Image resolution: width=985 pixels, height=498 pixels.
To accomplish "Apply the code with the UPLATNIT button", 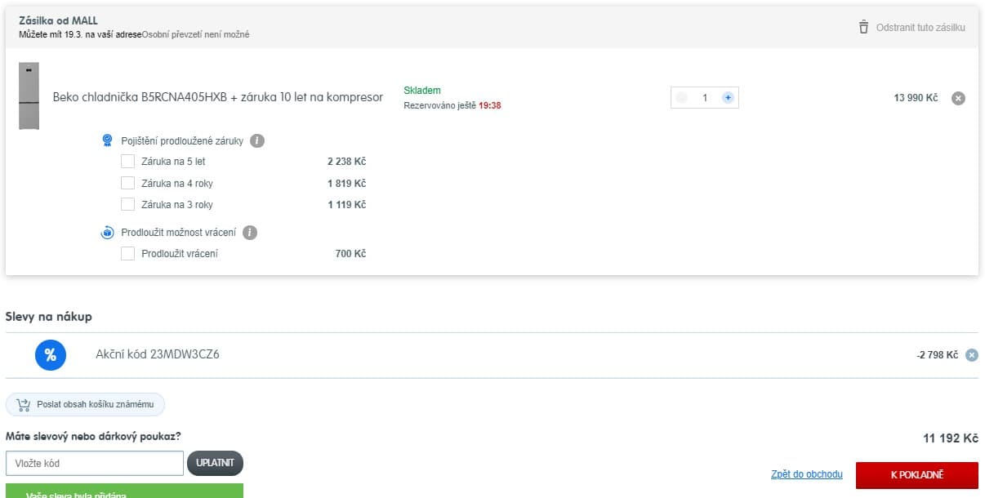I will [215, 463].
